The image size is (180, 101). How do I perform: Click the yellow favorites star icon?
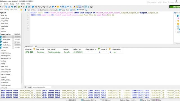(x=21, y=10)
